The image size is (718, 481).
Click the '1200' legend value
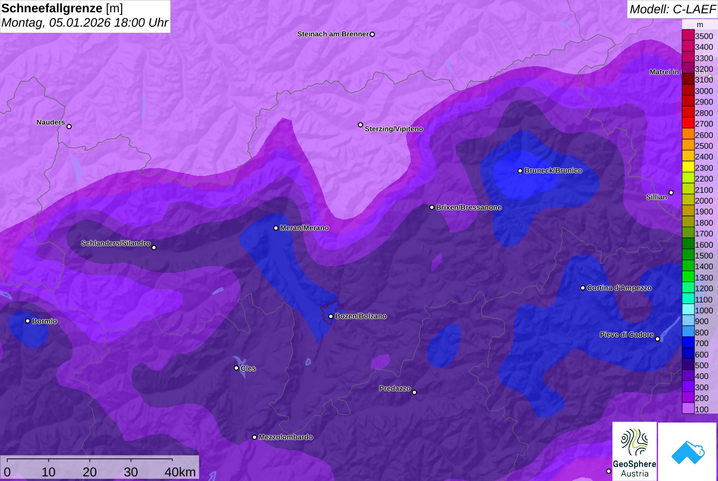tap(704, 288)
